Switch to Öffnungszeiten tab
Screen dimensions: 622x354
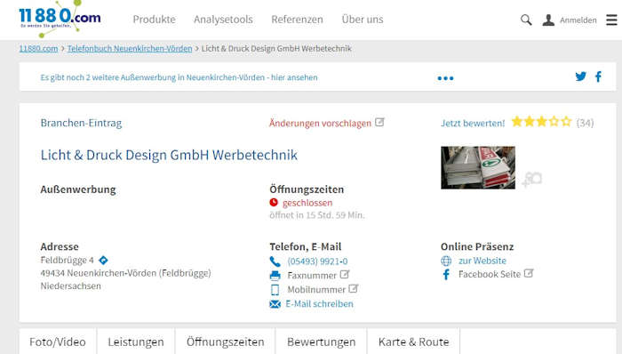coord(226,342)
